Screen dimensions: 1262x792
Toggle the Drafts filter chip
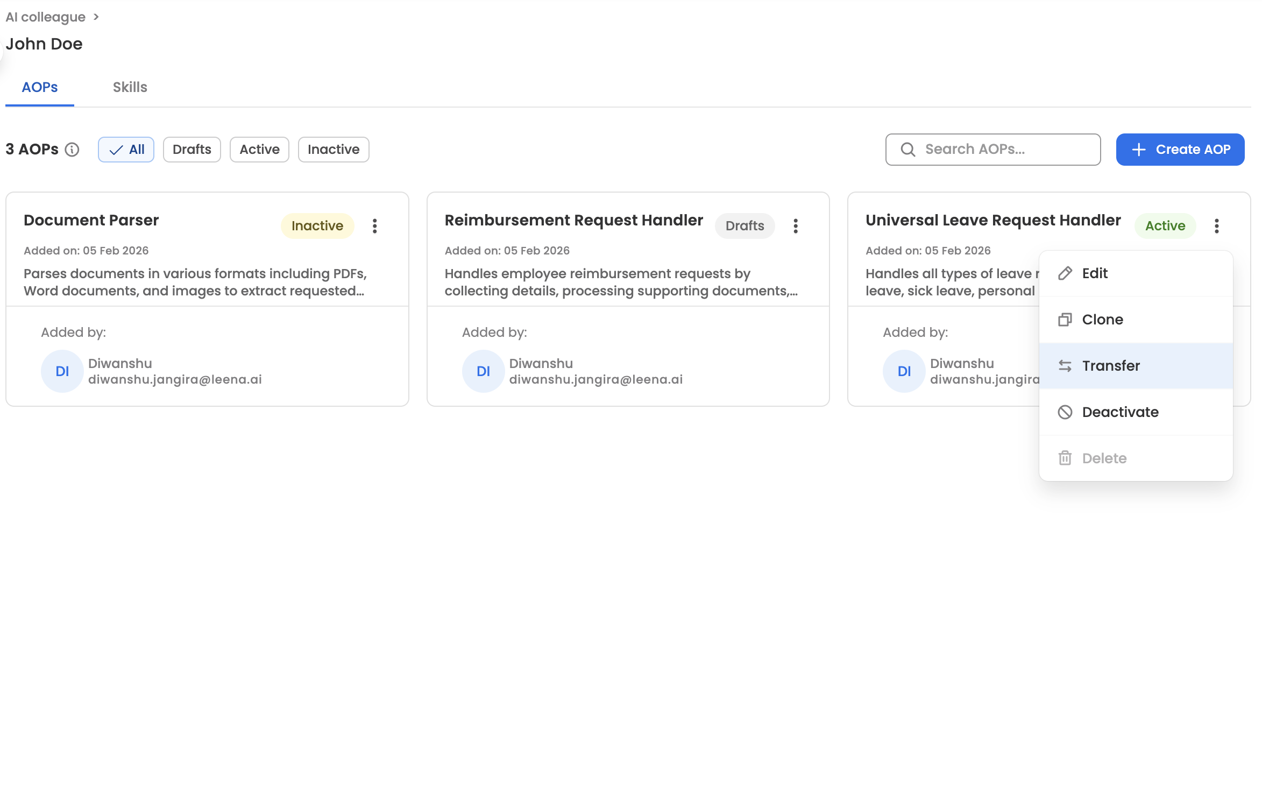[192, 150]
